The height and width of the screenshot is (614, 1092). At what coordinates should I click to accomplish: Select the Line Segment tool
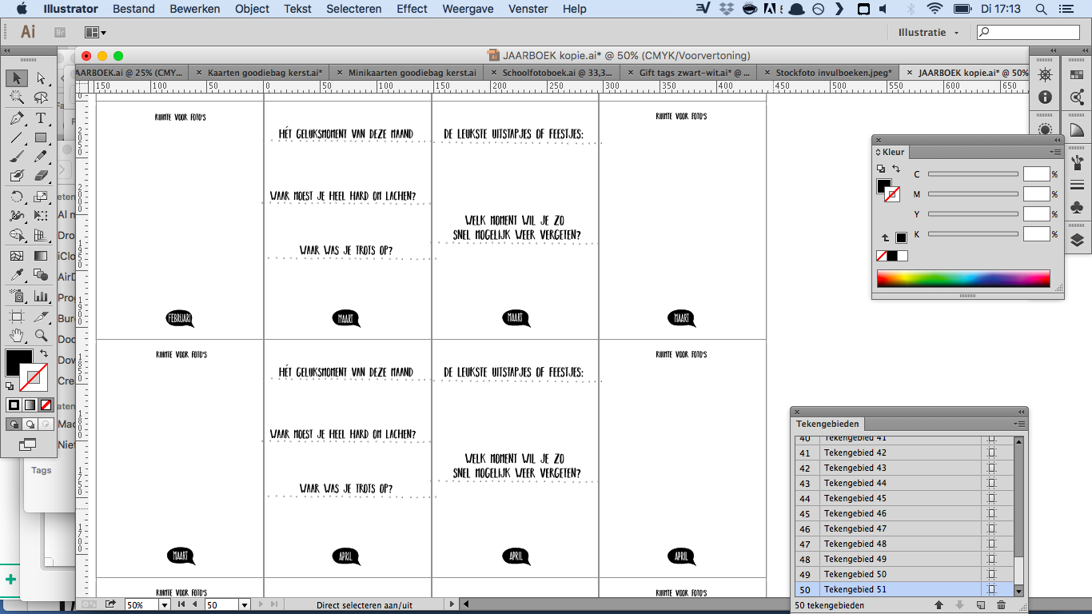[17, 138]
